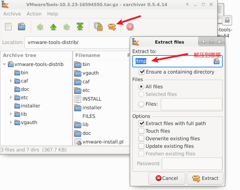
Task: Go up one directory with up arrow
Action: coord(53,27)
